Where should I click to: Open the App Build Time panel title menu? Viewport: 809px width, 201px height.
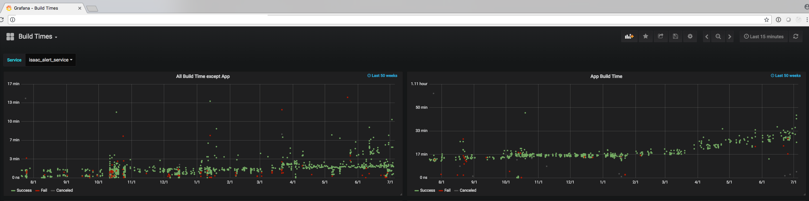click(x=606, y=77)
